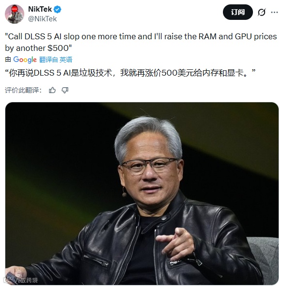Click the 订阅 subscribe button
Screen dimensions: 283x286
[x=238, y=13]
